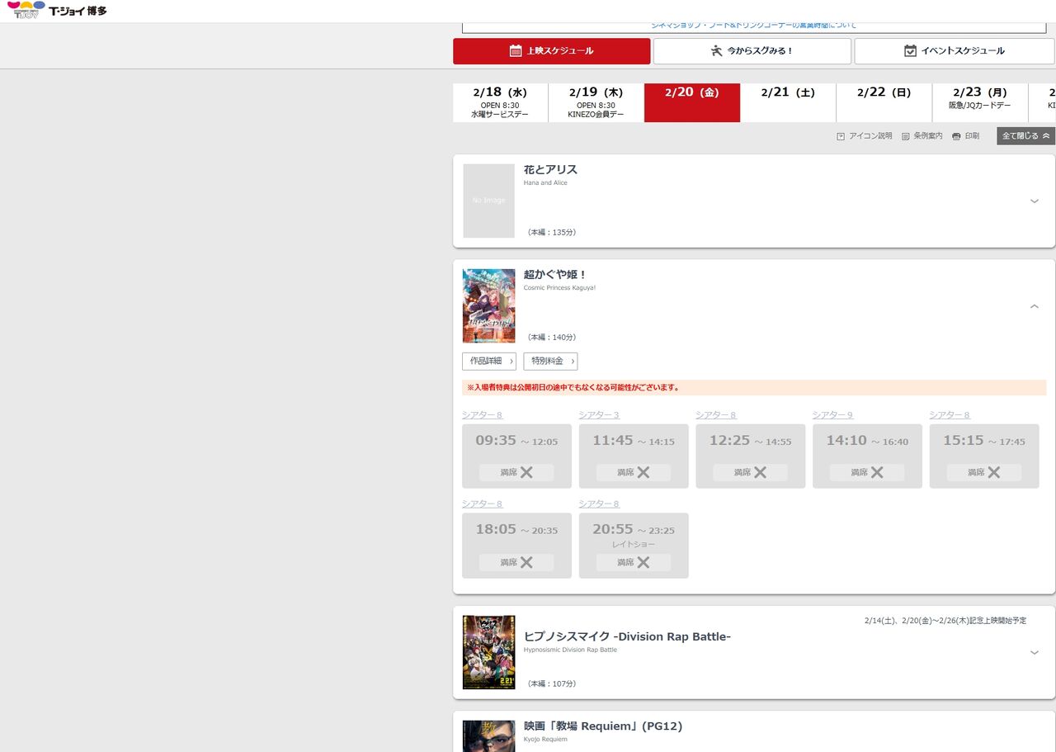Select the 2/18 (水) date
1056x752 pixels.
coord(500,102)
